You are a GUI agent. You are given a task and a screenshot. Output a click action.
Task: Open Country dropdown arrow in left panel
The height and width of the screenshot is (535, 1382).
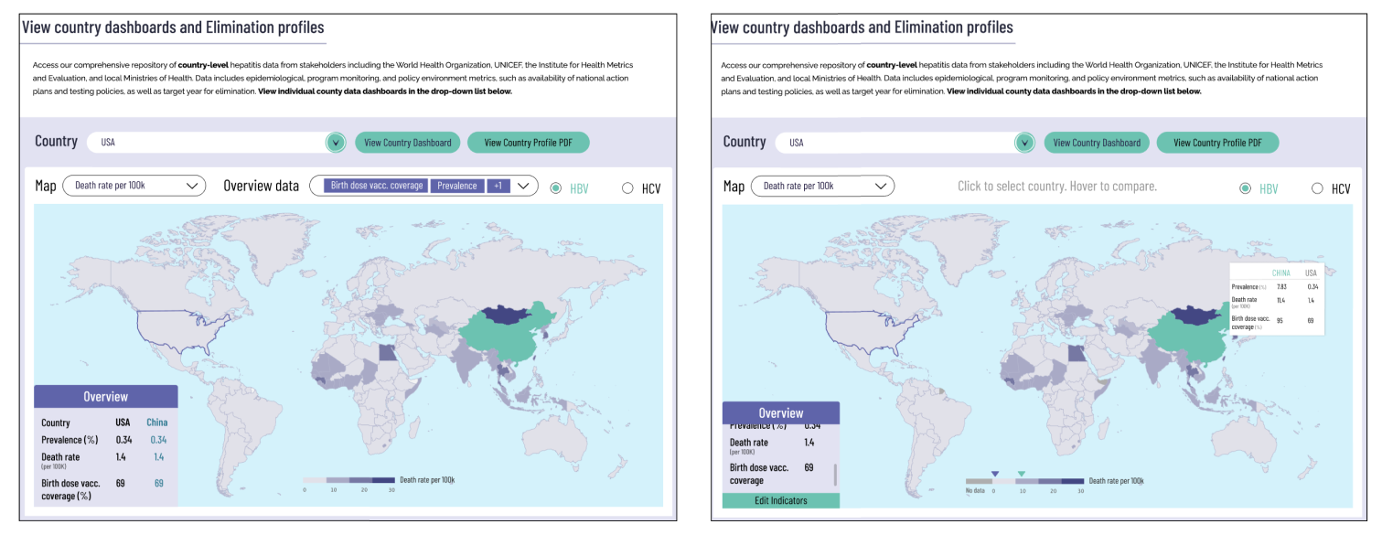click(x=336, y=143)
